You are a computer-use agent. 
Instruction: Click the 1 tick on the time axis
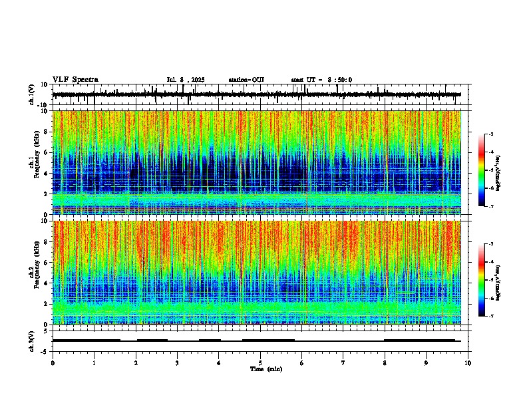(94, 363)
